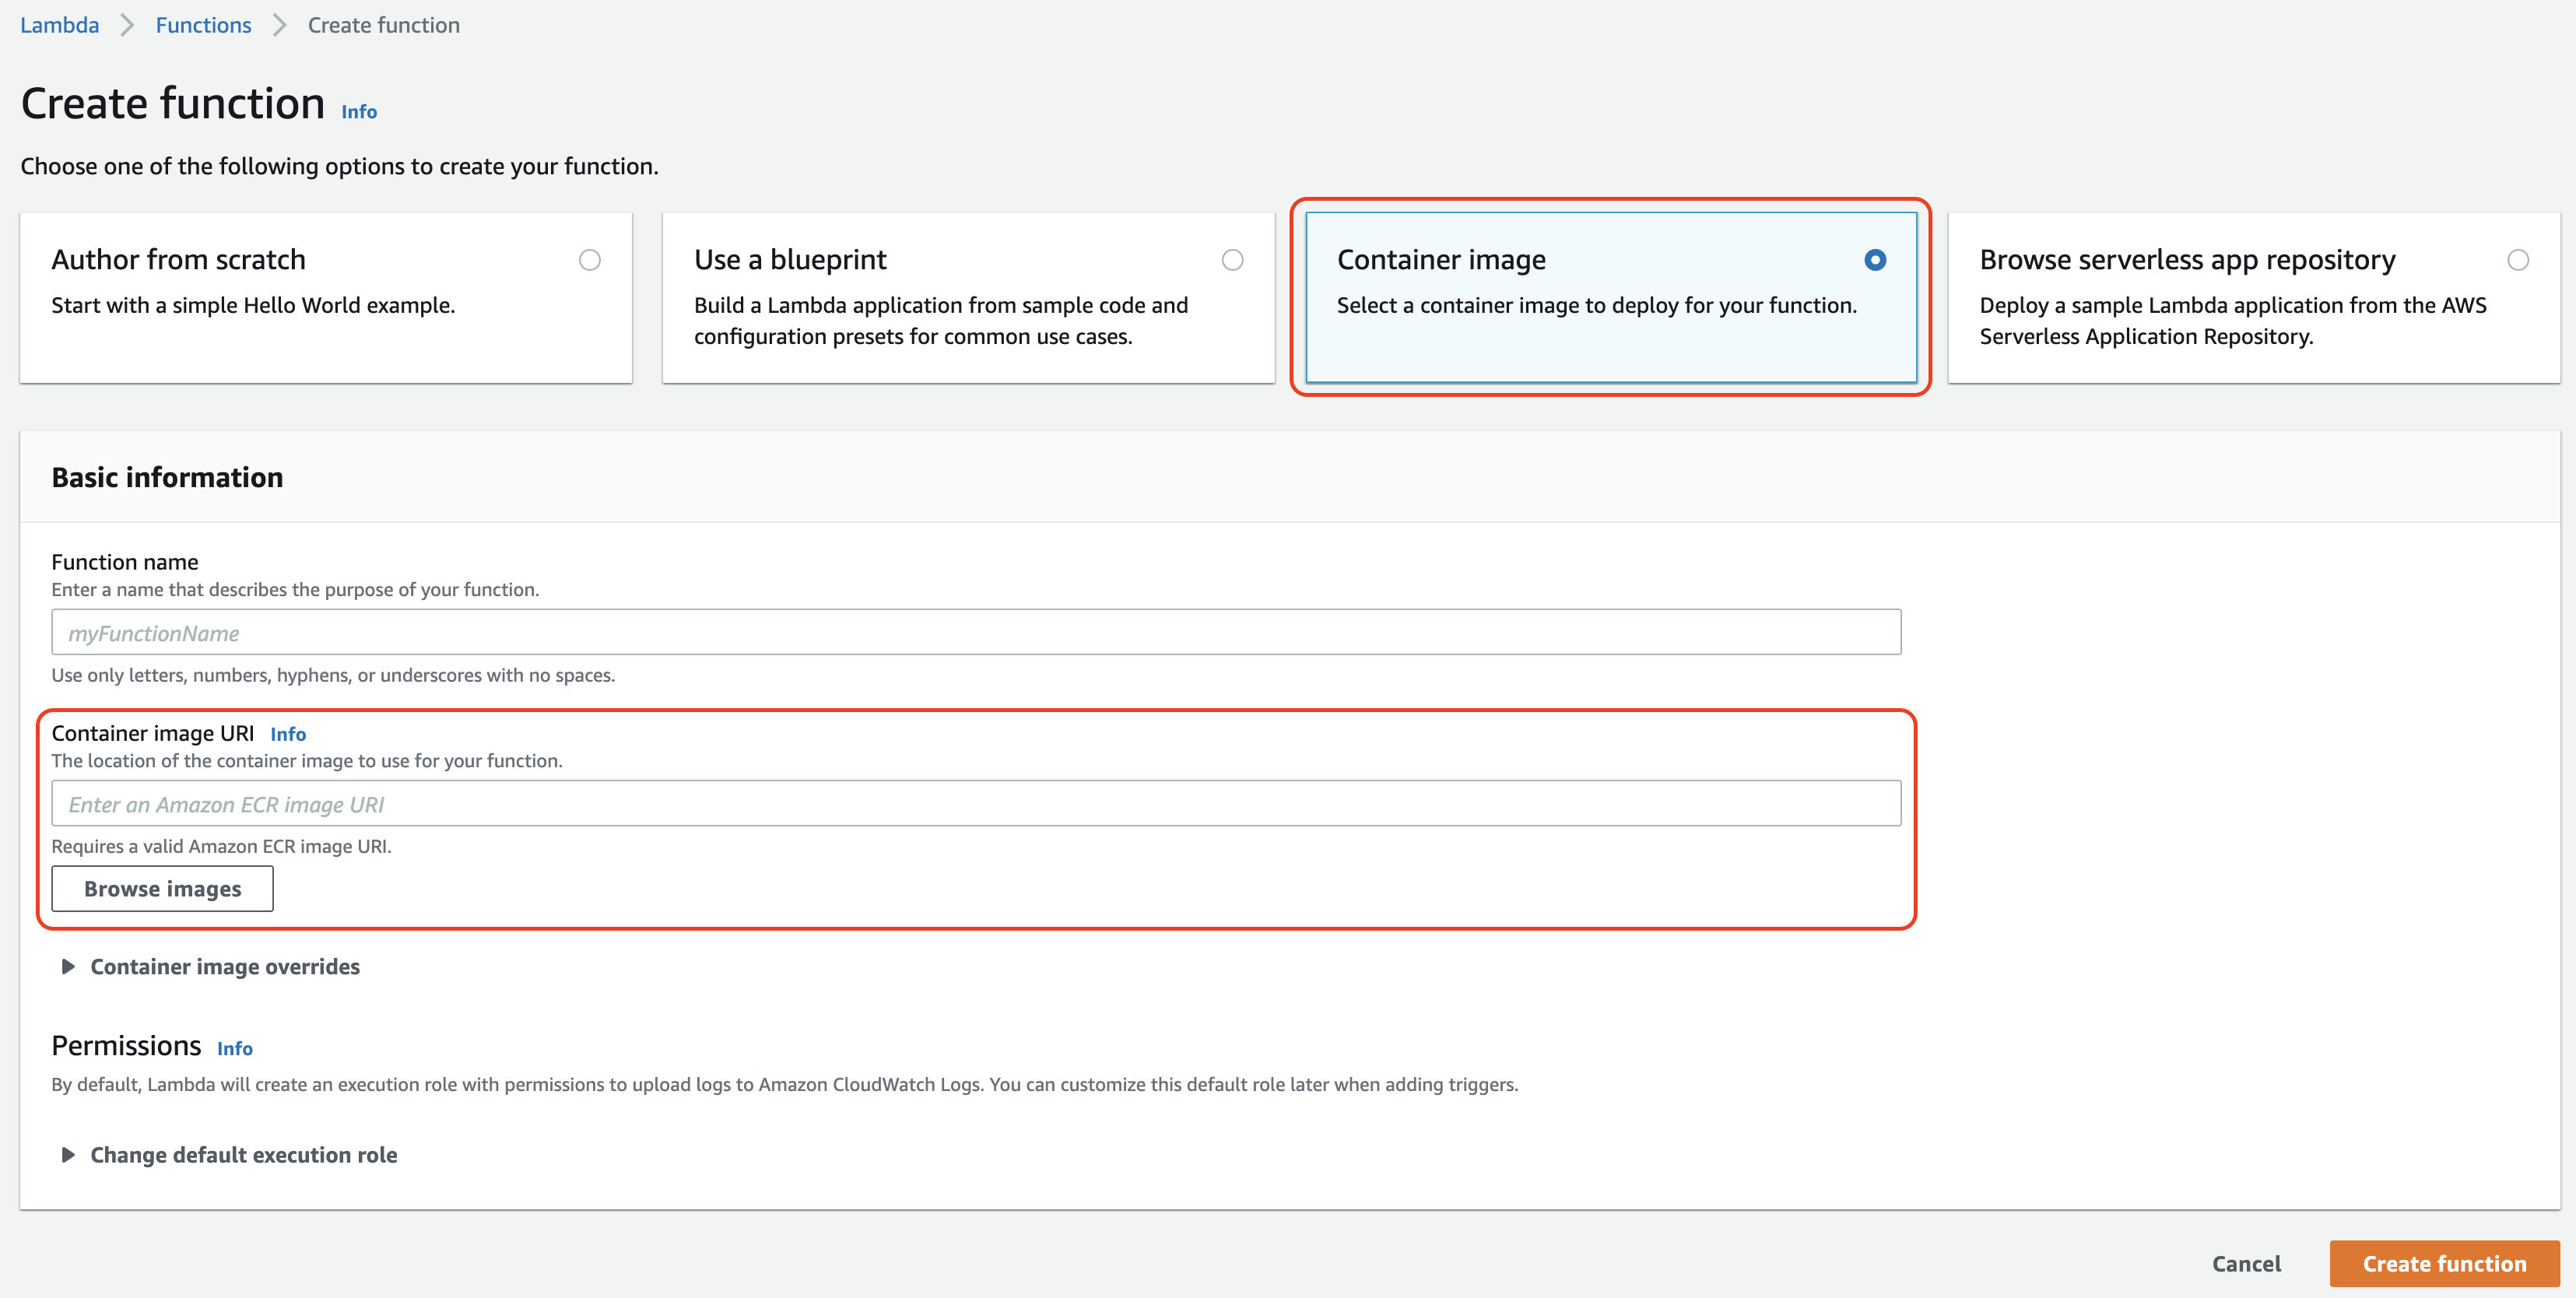Viewport: 2576px width, 1298px height.
Task: Click the Cancel button
Action: 2246,1263
